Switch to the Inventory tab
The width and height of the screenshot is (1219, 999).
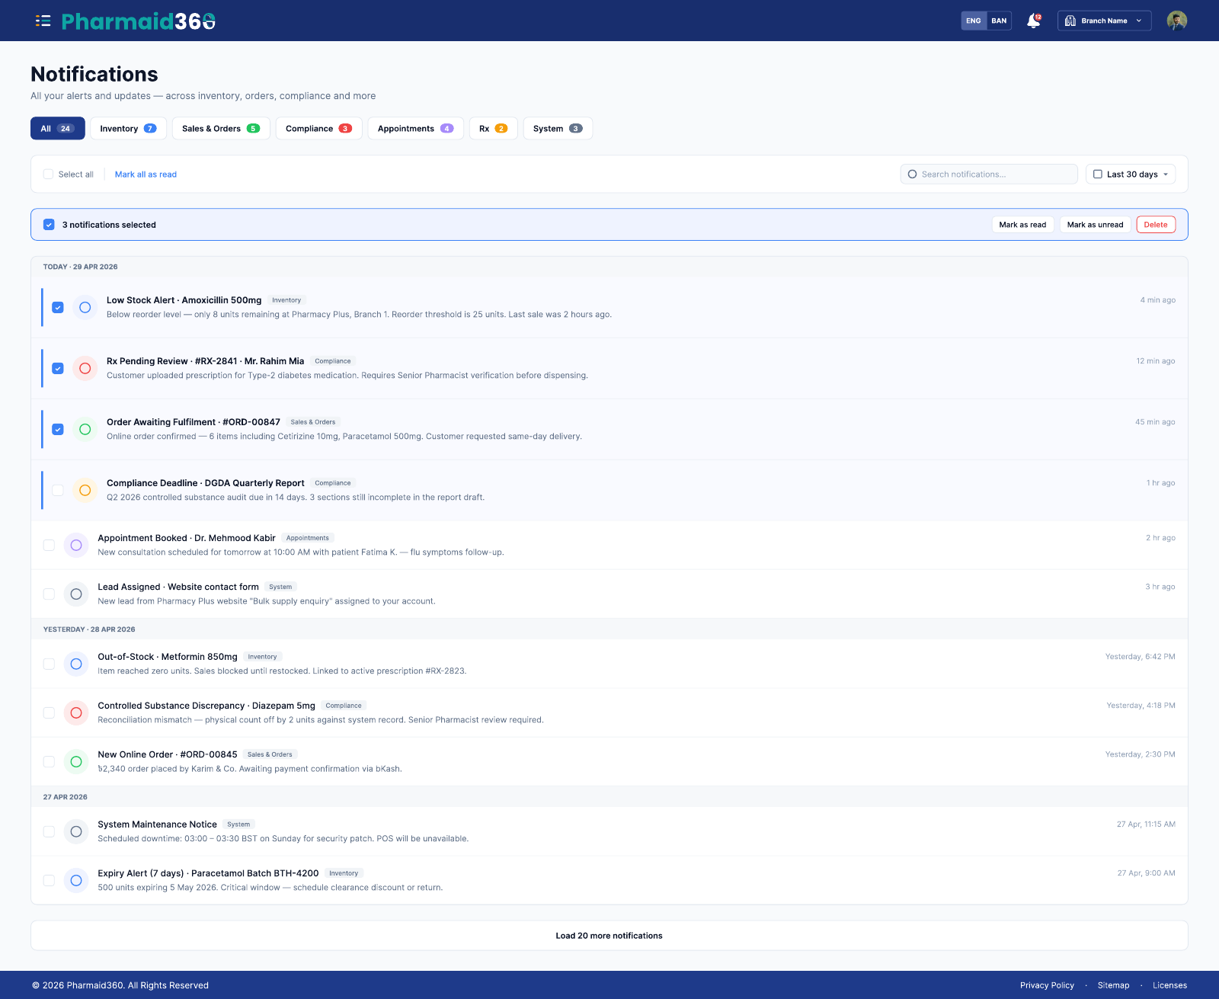[128, 128]
